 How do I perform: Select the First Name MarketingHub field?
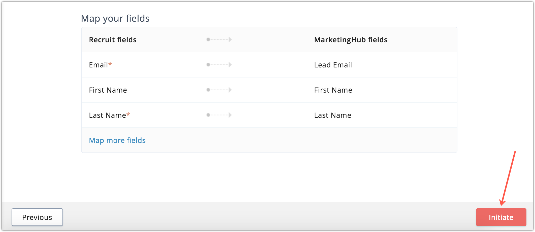(x=333, y=90)
